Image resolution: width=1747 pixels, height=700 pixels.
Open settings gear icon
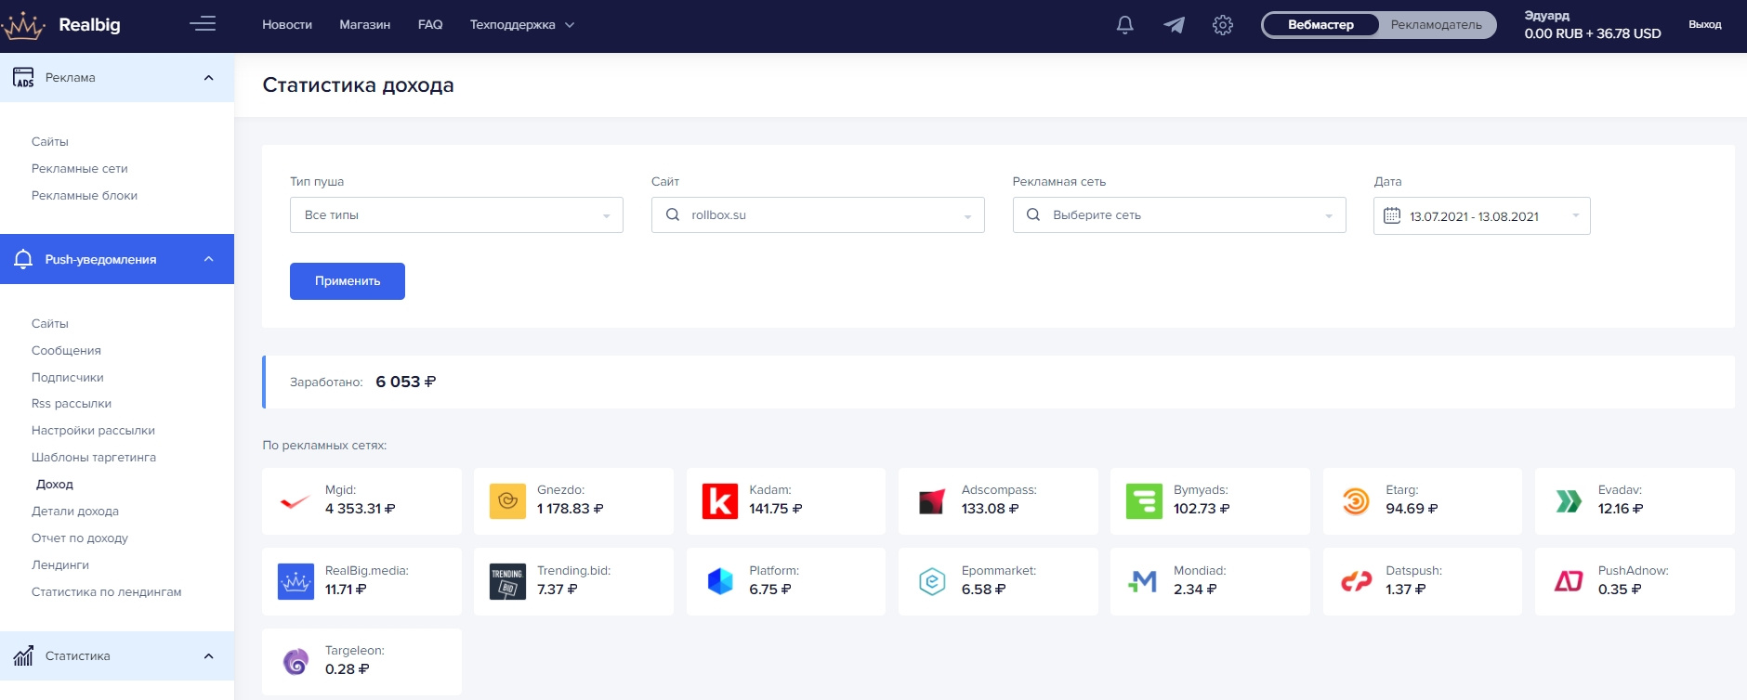click(1223, 25)
